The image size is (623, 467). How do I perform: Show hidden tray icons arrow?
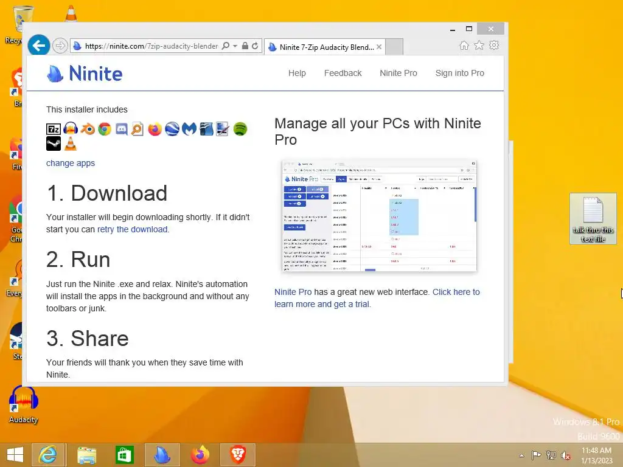pos(521,455)
